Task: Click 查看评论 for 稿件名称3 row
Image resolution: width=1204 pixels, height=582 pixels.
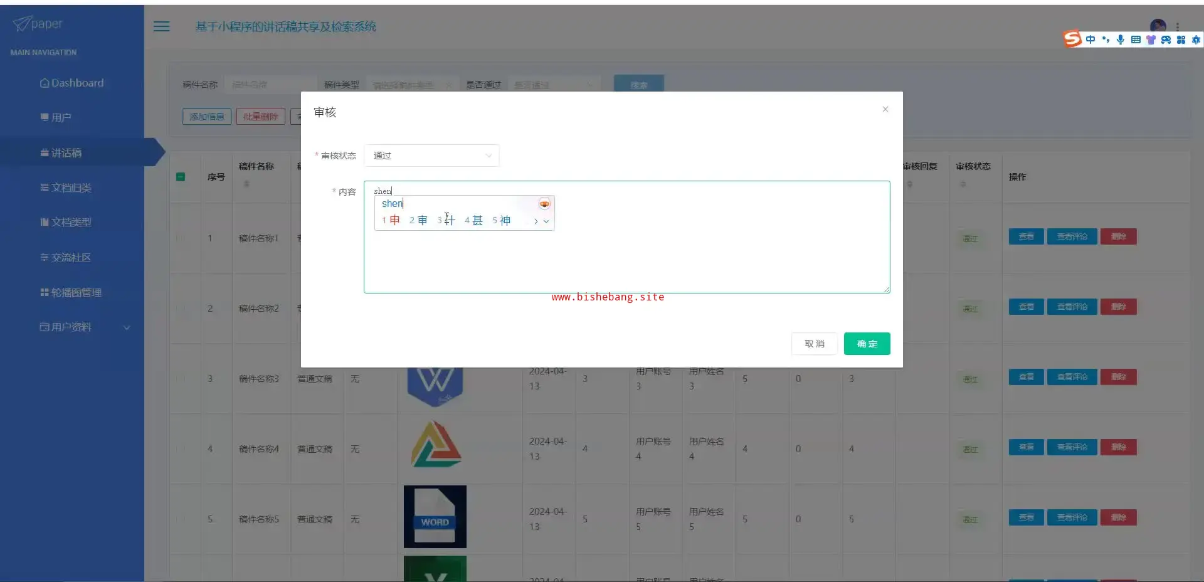Action: click(1072, 377)
